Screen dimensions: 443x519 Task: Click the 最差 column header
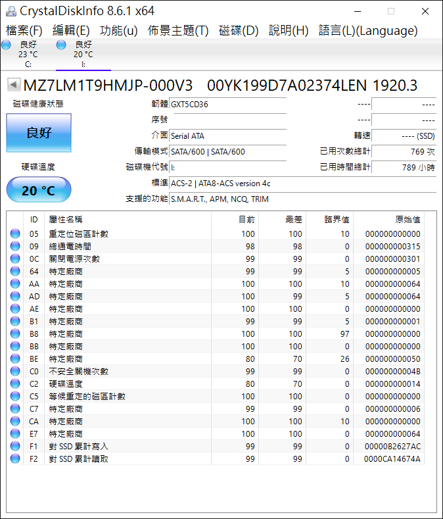coord(283,220)
